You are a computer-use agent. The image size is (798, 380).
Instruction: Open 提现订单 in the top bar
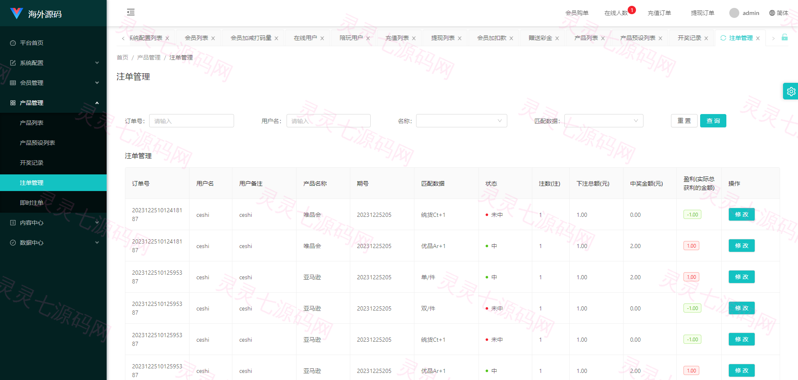click(703, 13)
